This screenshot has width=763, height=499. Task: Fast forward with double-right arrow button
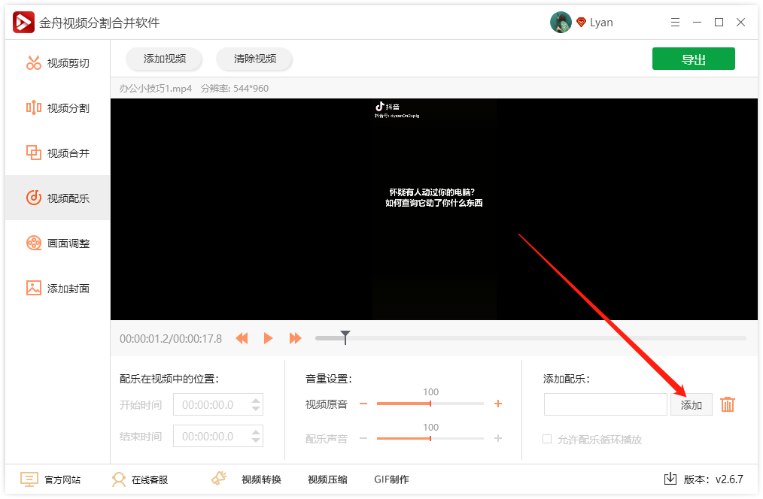click(296, 338)
